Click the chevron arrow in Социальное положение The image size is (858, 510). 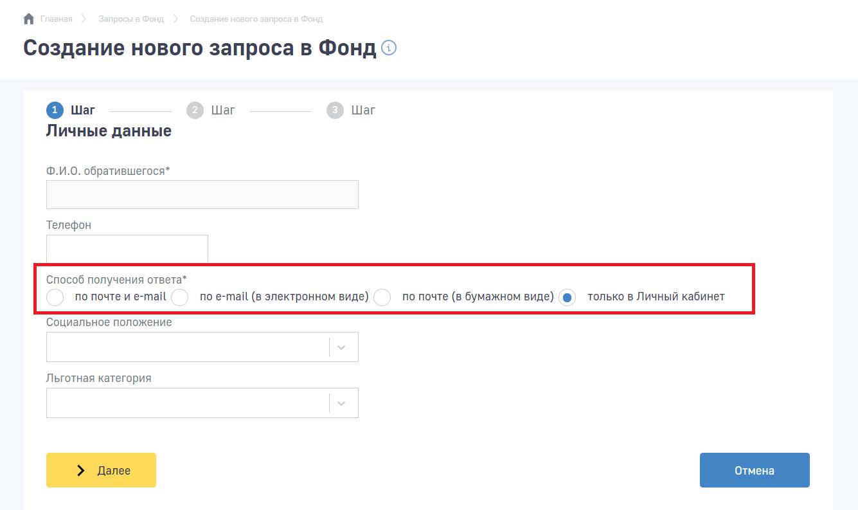coord(341,347)
